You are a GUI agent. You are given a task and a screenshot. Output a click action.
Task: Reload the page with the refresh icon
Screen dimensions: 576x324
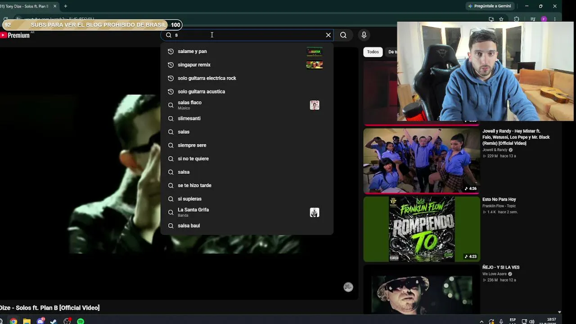[x=5, y=19]
